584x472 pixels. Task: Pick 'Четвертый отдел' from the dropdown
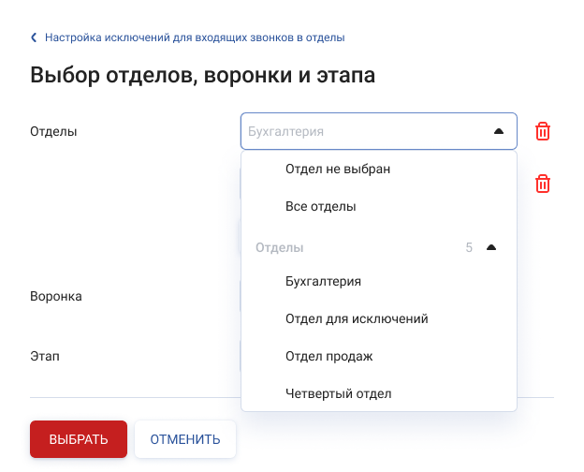[x=379, y=393]
